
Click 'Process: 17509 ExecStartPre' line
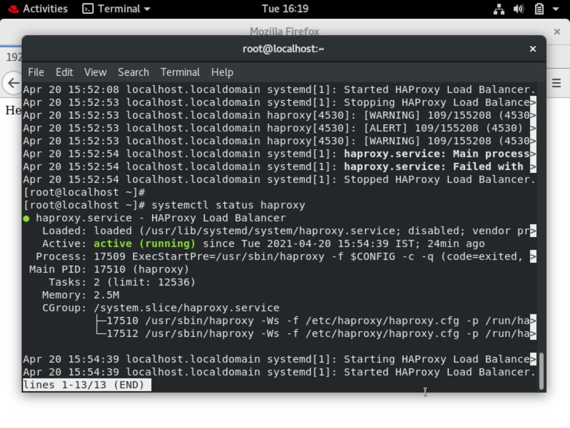pos(286,256)
